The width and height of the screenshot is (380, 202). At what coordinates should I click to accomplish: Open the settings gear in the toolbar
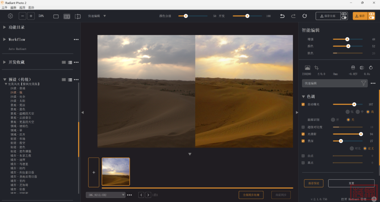click(10, 16)
